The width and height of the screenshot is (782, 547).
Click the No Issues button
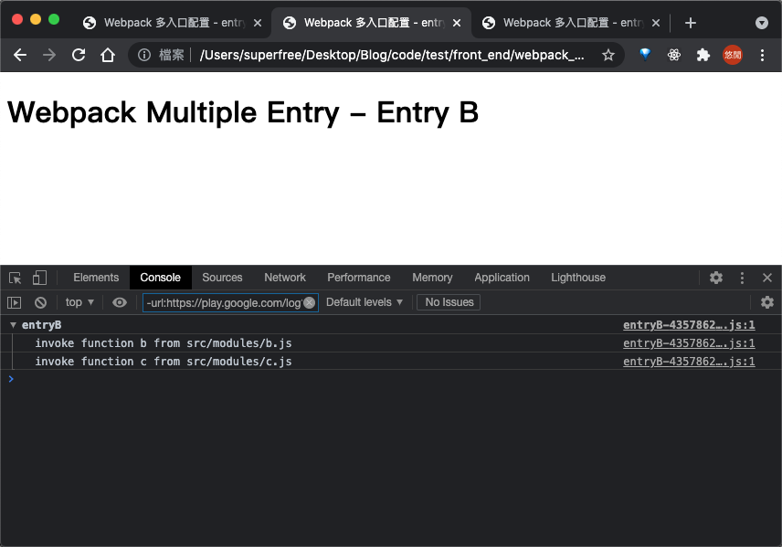pyautogui.click(x=448, y=302)
